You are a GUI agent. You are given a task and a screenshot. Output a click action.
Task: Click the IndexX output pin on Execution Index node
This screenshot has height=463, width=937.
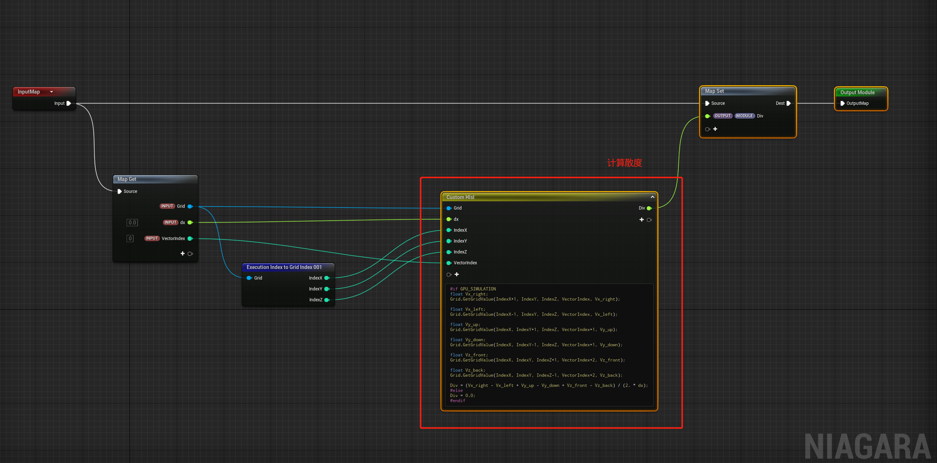326,278
